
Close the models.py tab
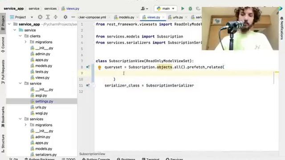[x=138, y=17]
